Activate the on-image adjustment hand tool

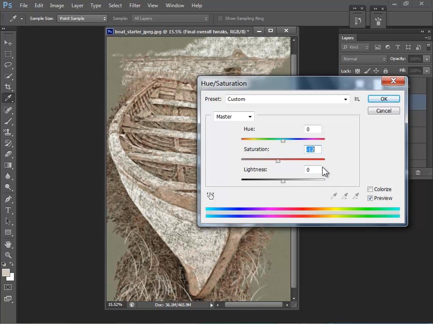coord(211,196)
